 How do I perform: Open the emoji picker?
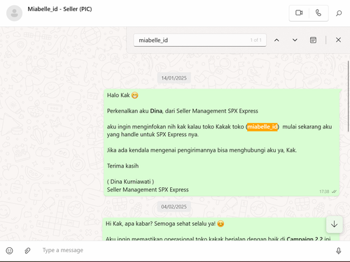tap(9, 251)
